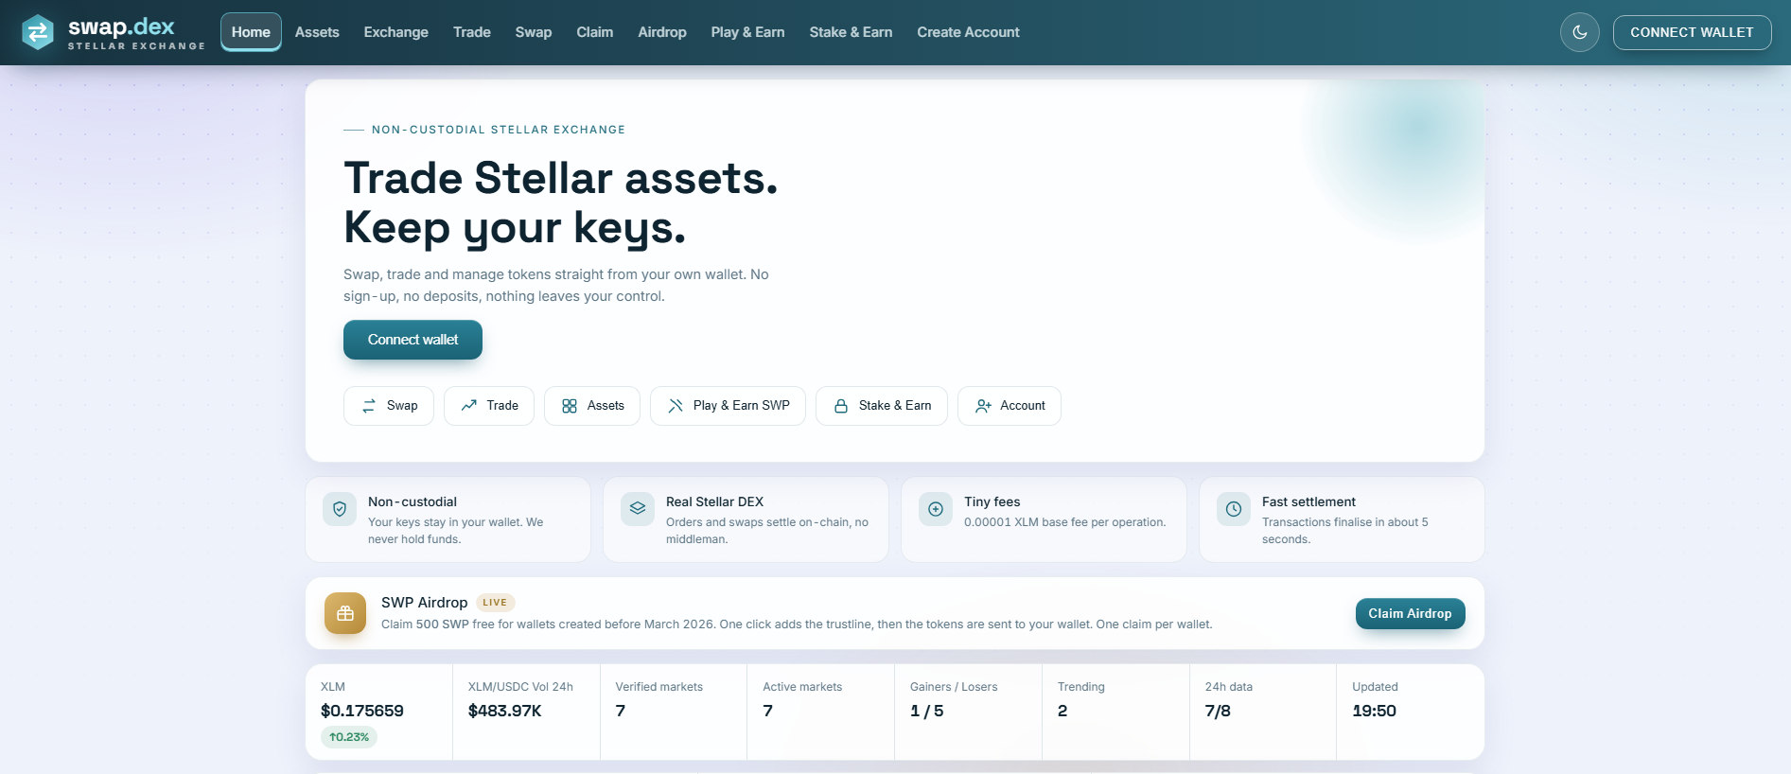The width and height of the screenshot is (1791, 774).
Task: Click the LIVE badge next to SWP Airdrop
Action: coord(495,603)
